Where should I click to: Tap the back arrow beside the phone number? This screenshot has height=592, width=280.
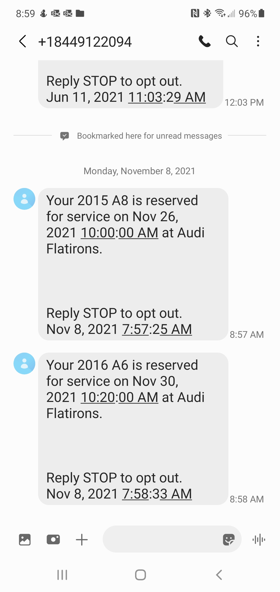coord(23,41)
